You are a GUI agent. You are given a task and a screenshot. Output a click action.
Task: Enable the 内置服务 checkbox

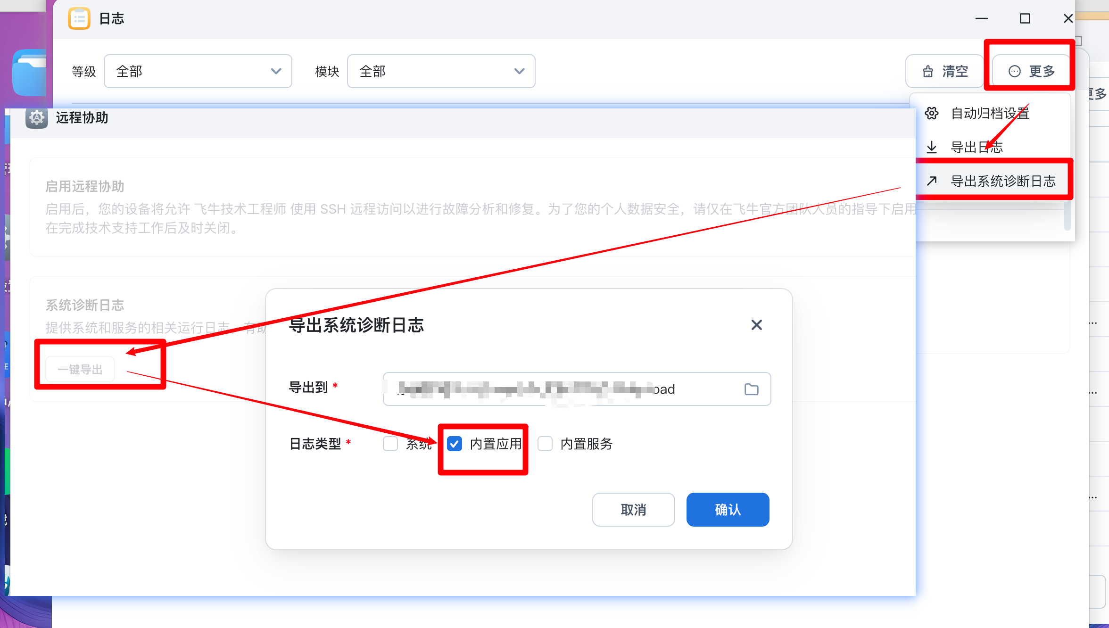(x=545, y=444)
